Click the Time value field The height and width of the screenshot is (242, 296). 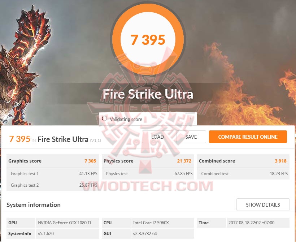258,223
